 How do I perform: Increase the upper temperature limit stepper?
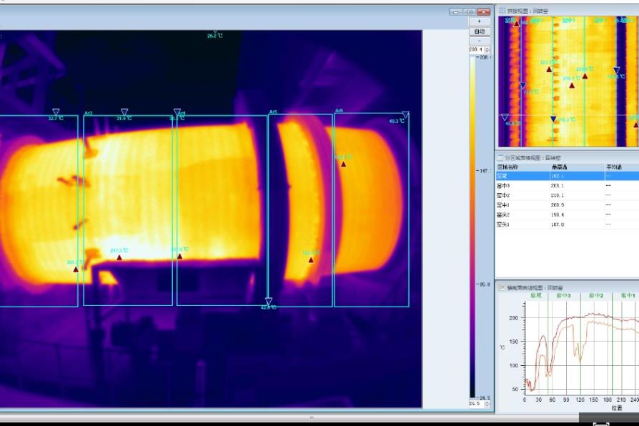click(488, 47)
